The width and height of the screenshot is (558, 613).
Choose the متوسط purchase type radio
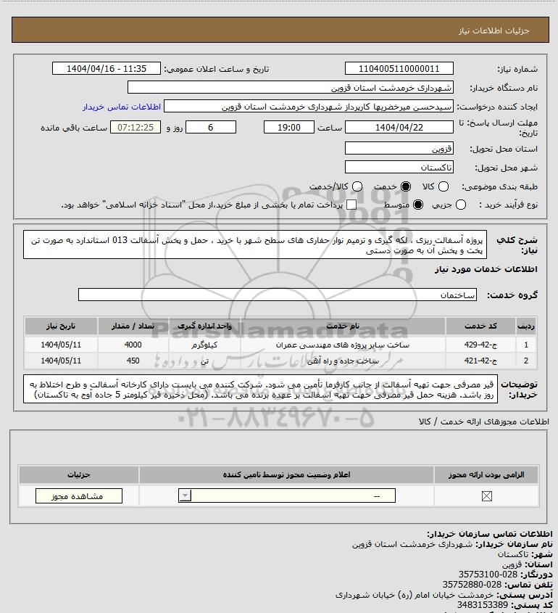pos(418,205)
